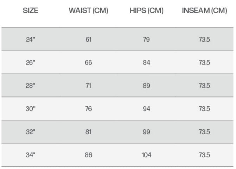236x169 pixels.
Task: Click inseam 73.5 in the 24" row
Action: (x=204, y=40)
